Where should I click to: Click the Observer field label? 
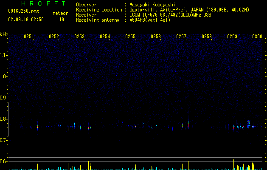(86, 5)
